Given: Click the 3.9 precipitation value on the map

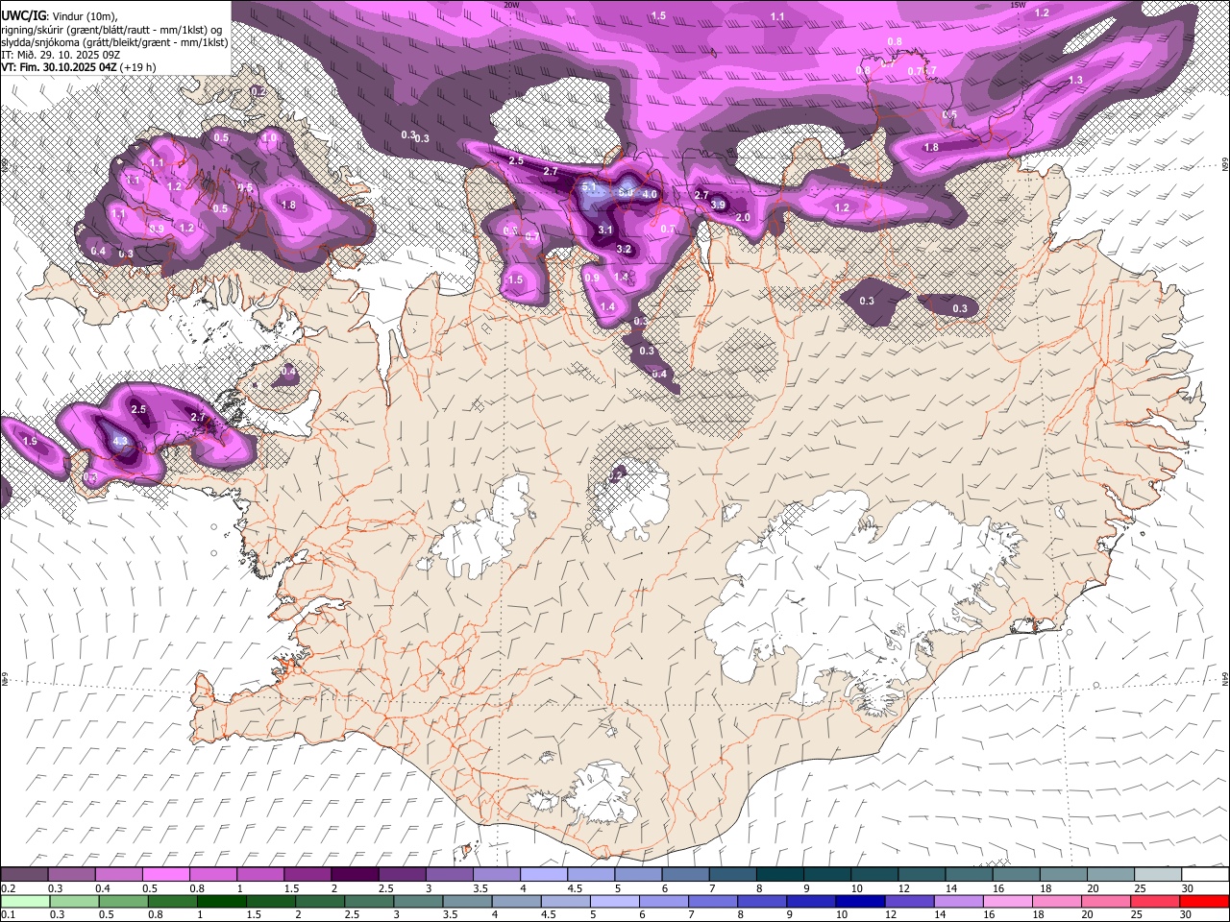Looking at the screenshot, I should click(718, 205).
